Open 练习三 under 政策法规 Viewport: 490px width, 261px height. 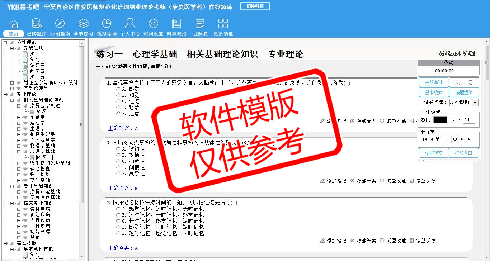pos(37,65)
